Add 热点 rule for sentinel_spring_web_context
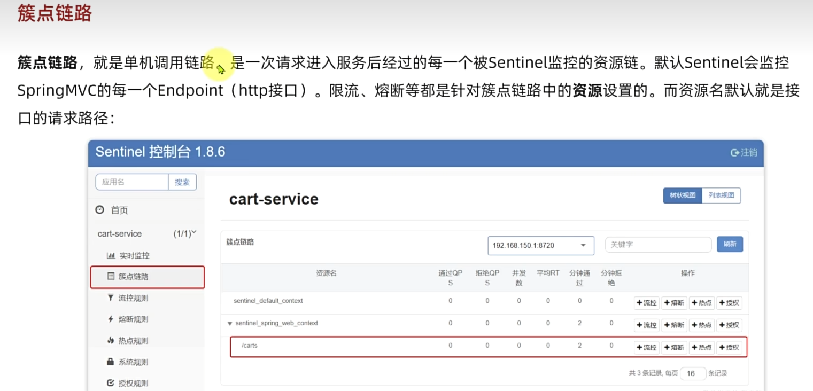The image size is (813, 391). tap(701, 325)
